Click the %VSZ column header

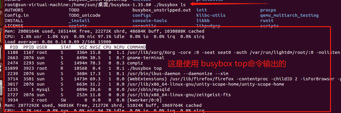(95, 47)
